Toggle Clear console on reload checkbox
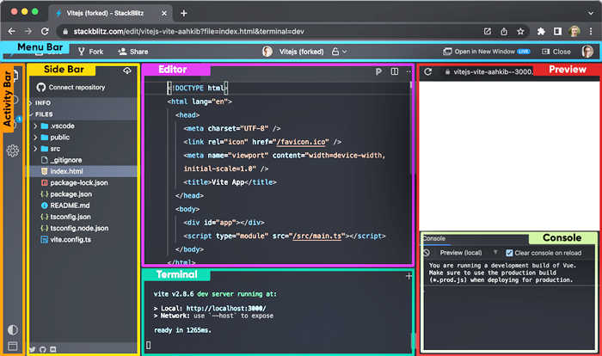Screen dimensions: 602x356 pos(509,253)
